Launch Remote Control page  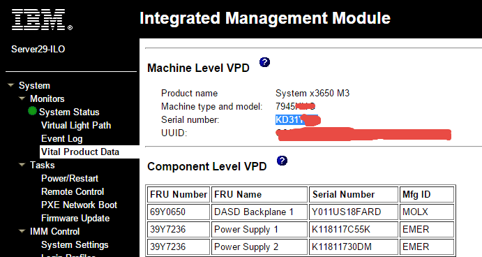tap(73, 192)
